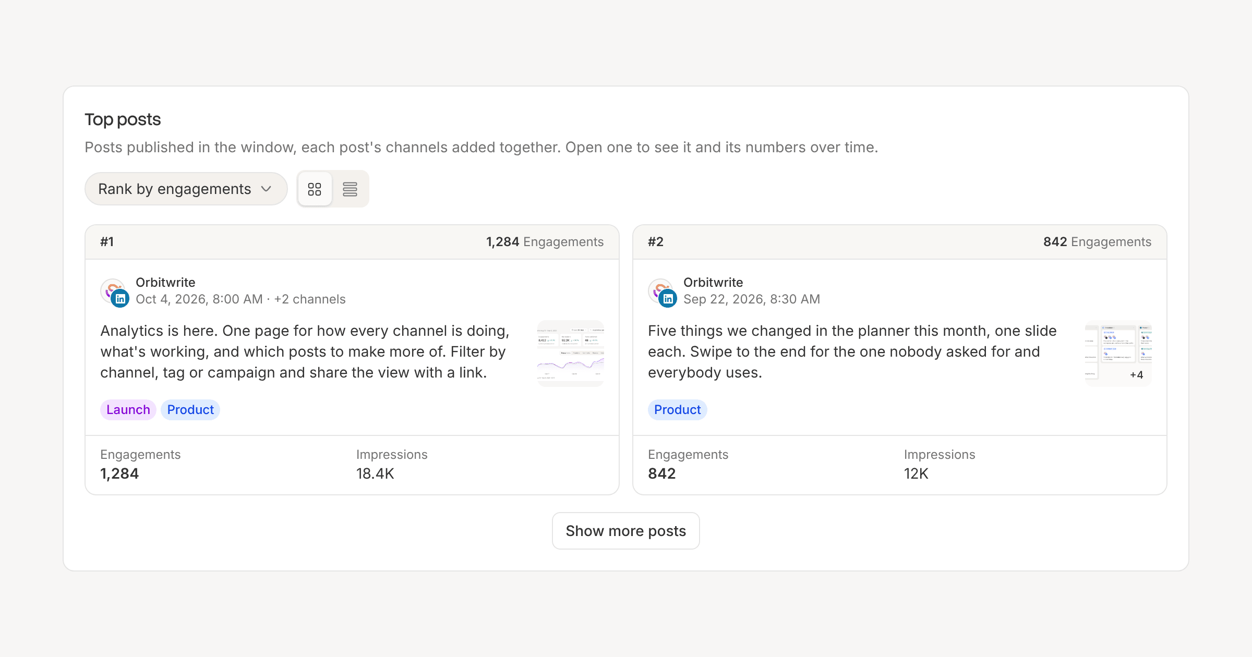Click Orbitwrite name on post #1
The image size is (1252, 657).
pyautogui.click(x=165, y=283)
